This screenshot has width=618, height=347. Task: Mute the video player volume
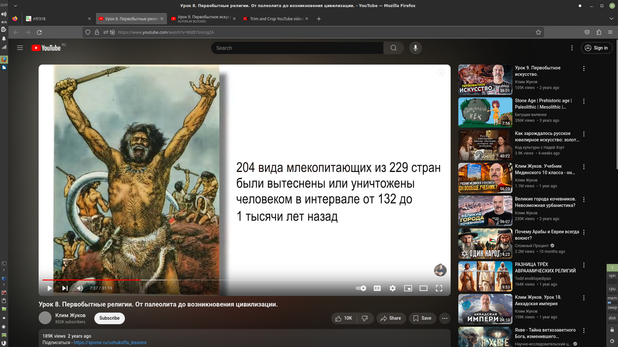tap(80, 288)
